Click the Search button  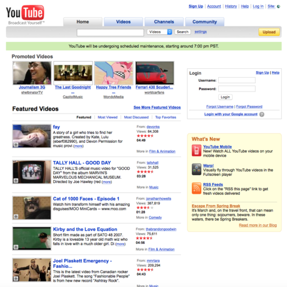[x=182, y=32]
